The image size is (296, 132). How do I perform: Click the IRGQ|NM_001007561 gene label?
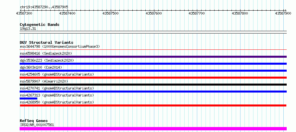pyautogui.click(x=37, y=125)
